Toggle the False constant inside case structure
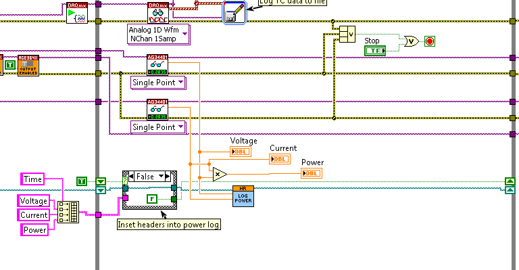The width and height of the screenshot is (519, 270). tap(152, 199)
